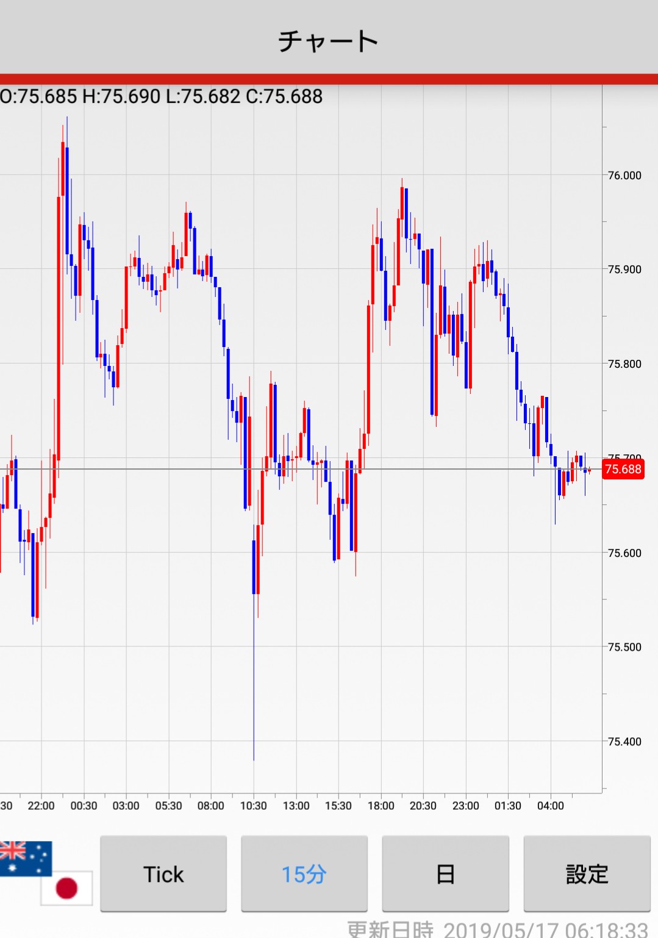Switch to the 日 daily chart
The width and height of the screenshot is (658, 938).
tap(445, 874)
